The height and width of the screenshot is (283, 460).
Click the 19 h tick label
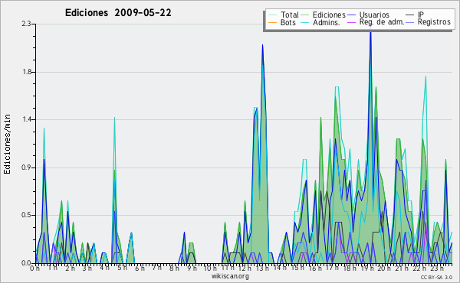point(366,268)
